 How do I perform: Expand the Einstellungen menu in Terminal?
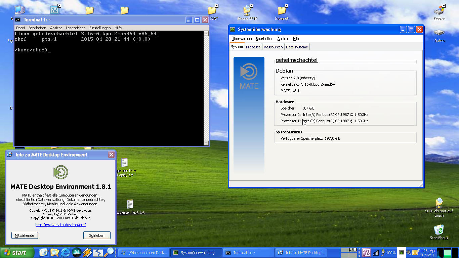[100, 28]
